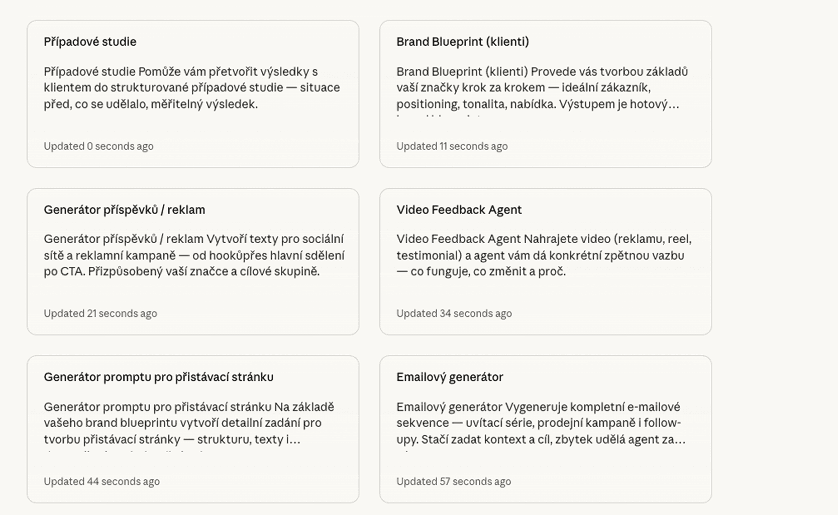Click "Updated 44 seconds ago" on Generátor promptu
The image size is (838, 515).
pos(101,481)
